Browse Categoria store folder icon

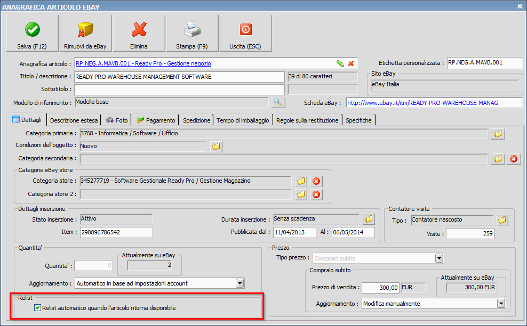301,181
